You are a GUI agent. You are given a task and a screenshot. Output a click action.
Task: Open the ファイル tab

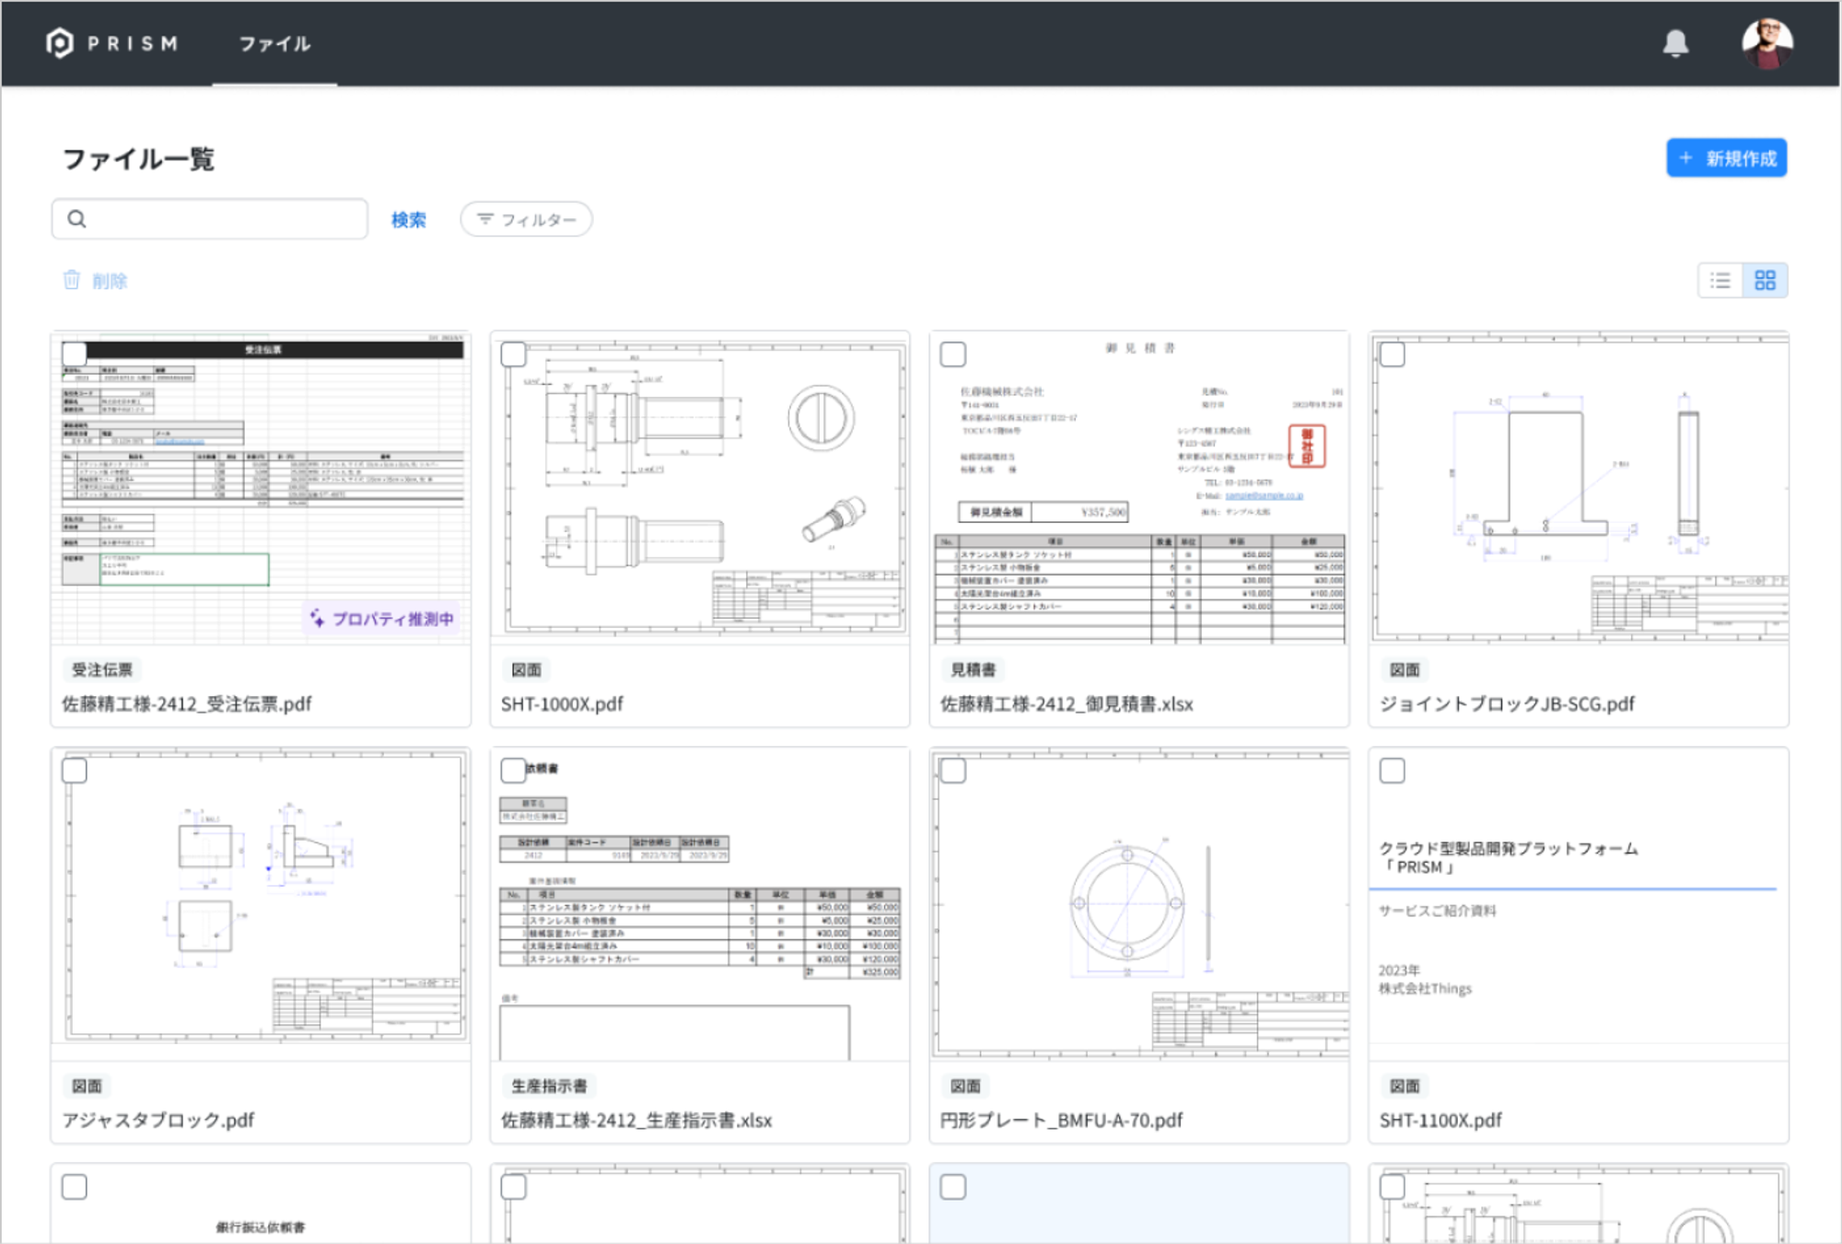pyautogui.click(x=274, y=43)
